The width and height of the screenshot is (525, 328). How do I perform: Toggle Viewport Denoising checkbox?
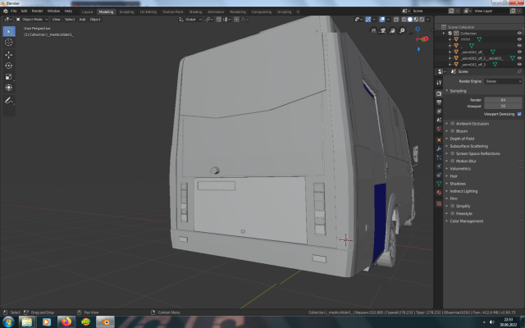tap(519, 114)
